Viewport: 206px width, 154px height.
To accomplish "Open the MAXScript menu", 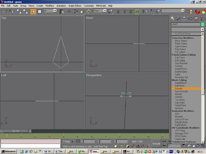I will click(x=101, y=5).
